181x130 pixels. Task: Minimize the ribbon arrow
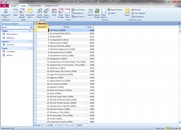(x=176, y=6)
